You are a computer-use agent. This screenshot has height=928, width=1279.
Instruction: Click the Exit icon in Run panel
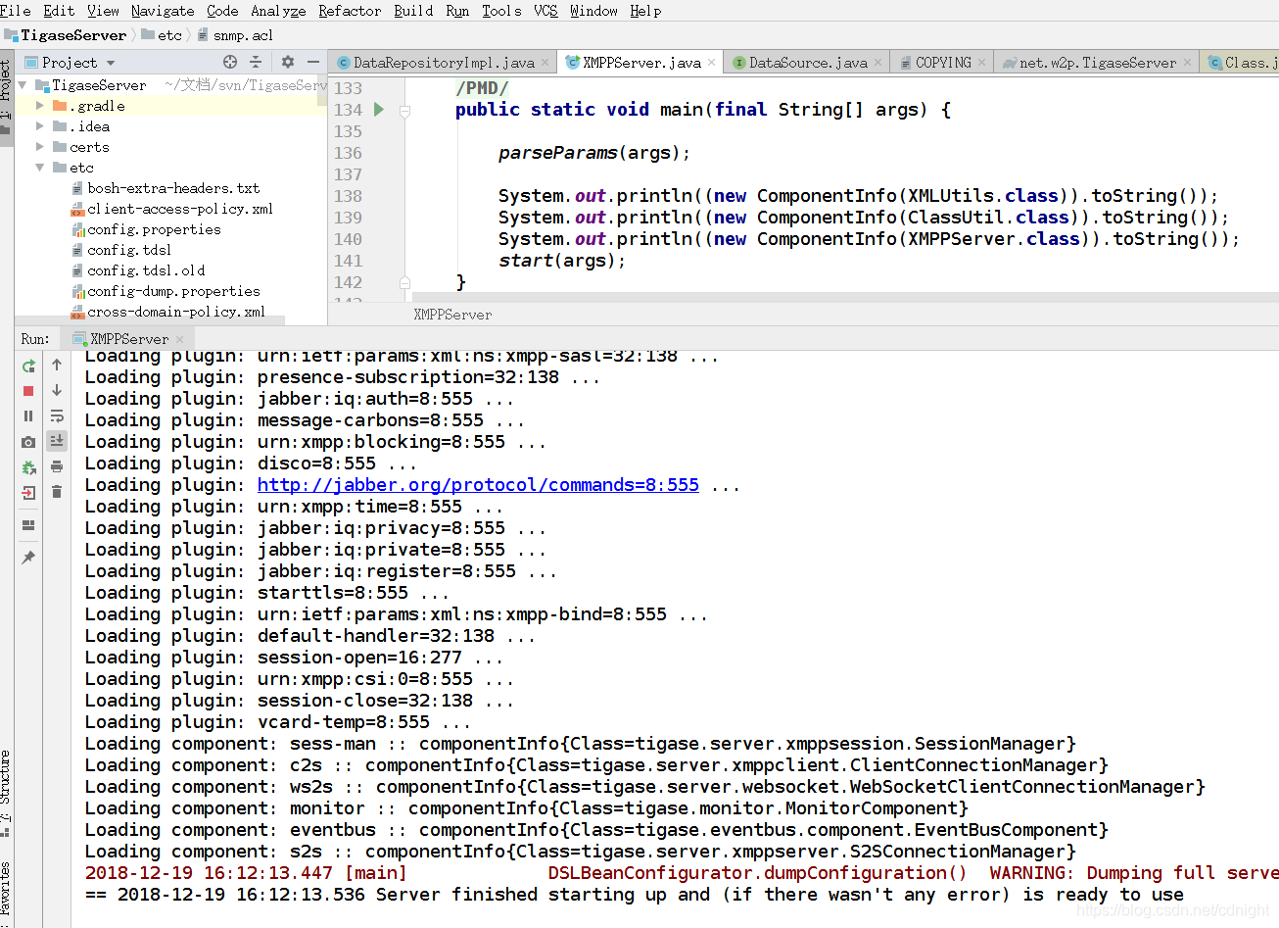[x=28, y=493]
